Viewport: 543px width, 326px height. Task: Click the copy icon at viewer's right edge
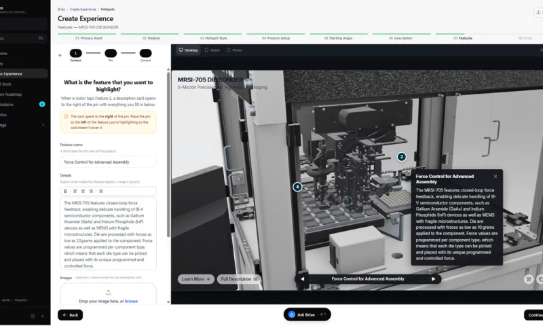[x=540, y=279]
